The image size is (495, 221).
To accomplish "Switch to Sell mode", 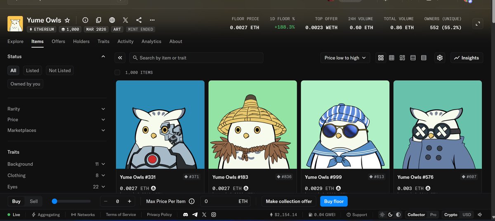I will [34, 201].
